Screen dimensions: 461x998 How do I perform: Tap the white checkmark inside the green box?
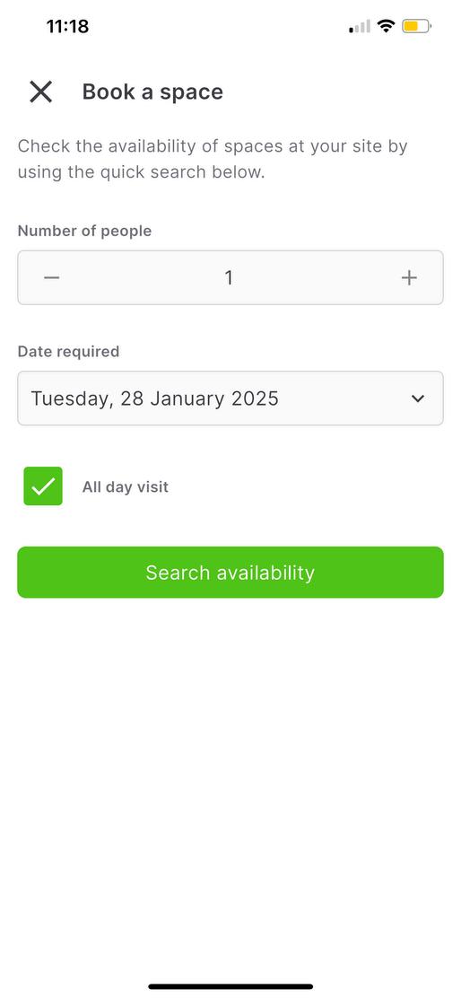[43, 487]
